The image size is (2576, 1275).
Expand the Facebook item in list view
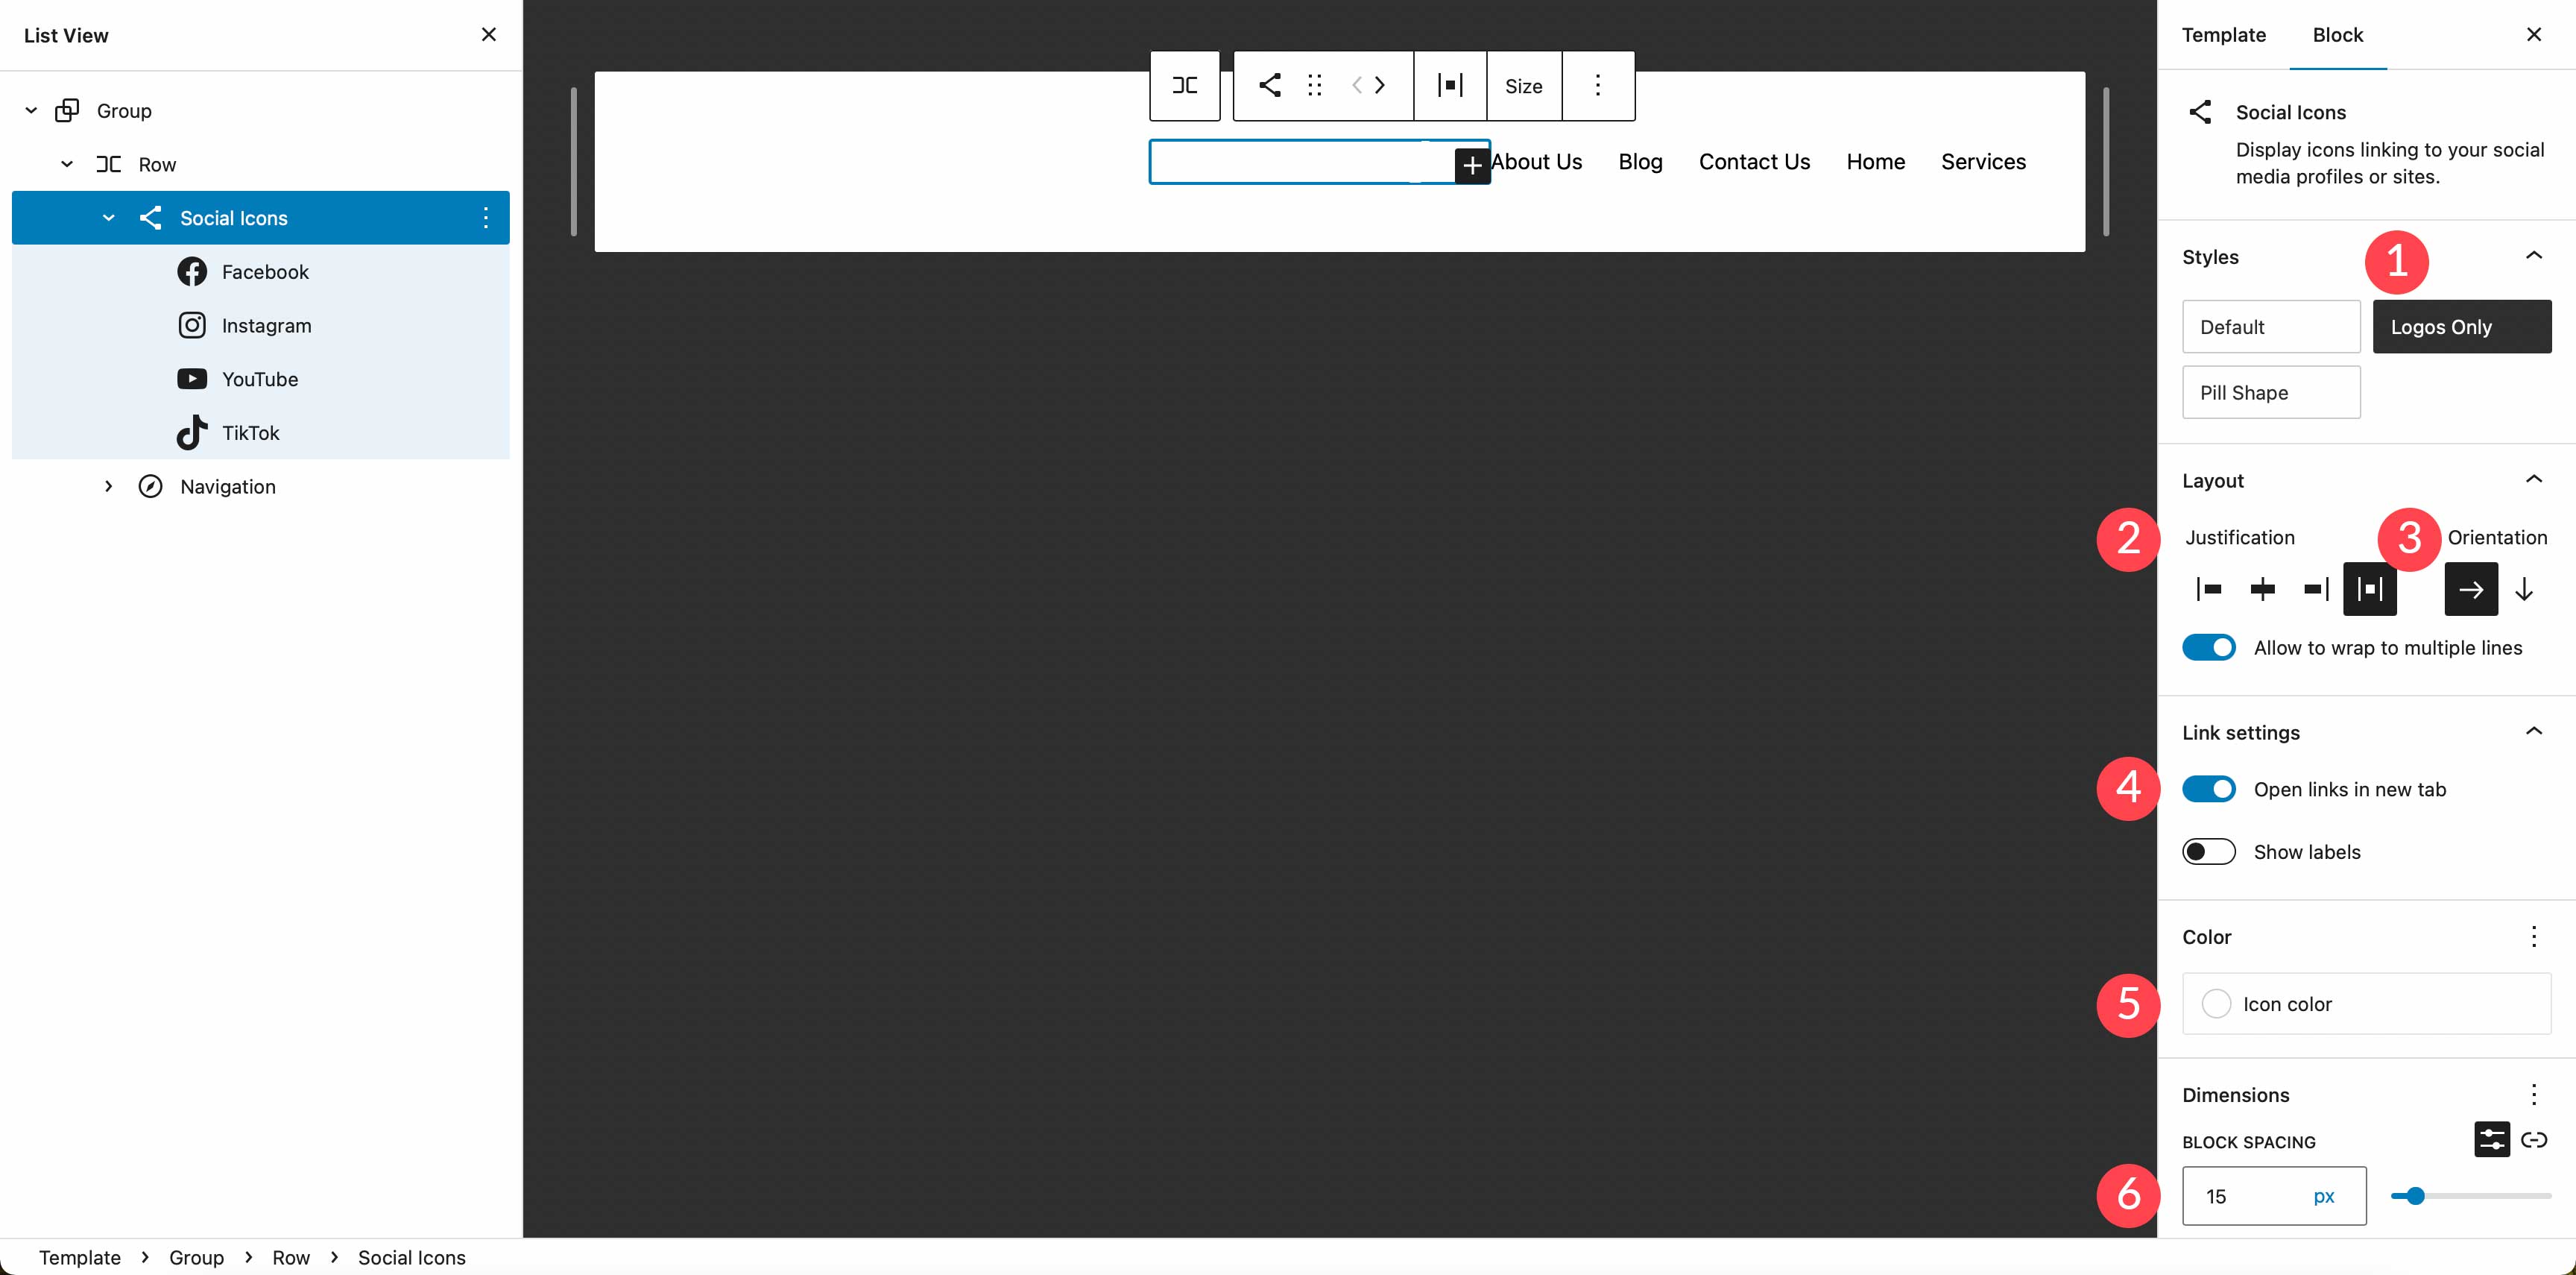pyautogui.click(x=145, y=271)
